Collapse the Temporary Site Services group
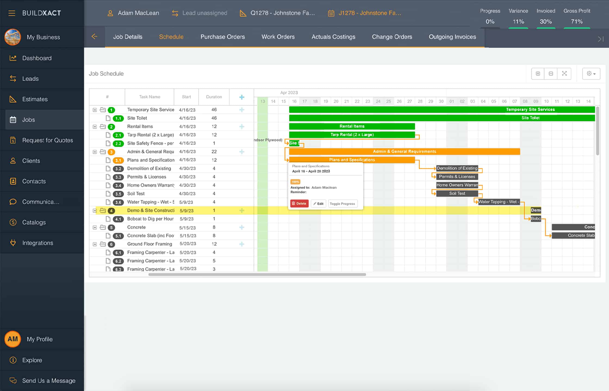 pos(95,110)
